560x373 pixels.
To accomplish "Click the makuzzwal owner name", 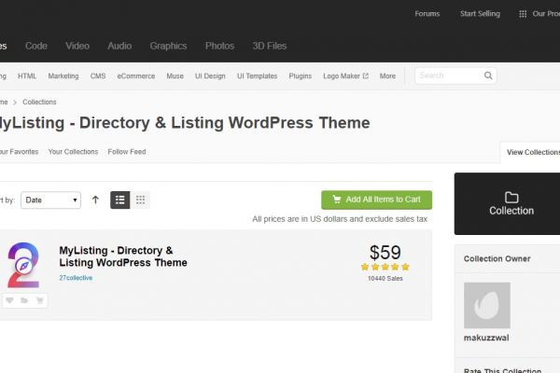I will pyautogui.click(x=486, y=338).
